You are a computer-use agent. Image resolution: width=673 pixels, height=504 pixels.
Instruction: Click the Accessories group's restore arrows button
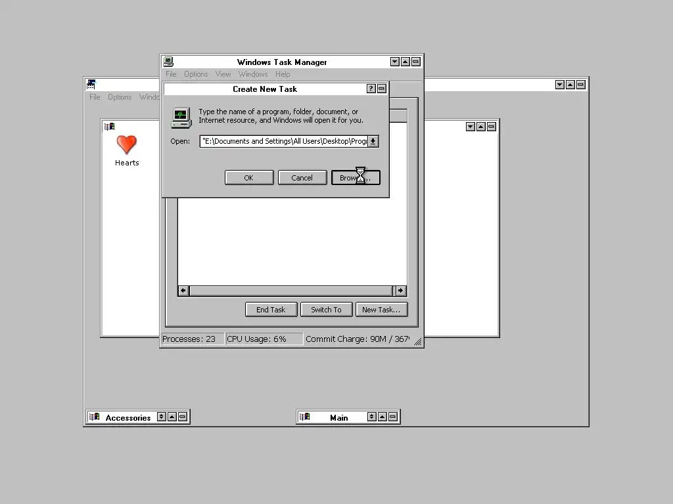click(162, 417)
